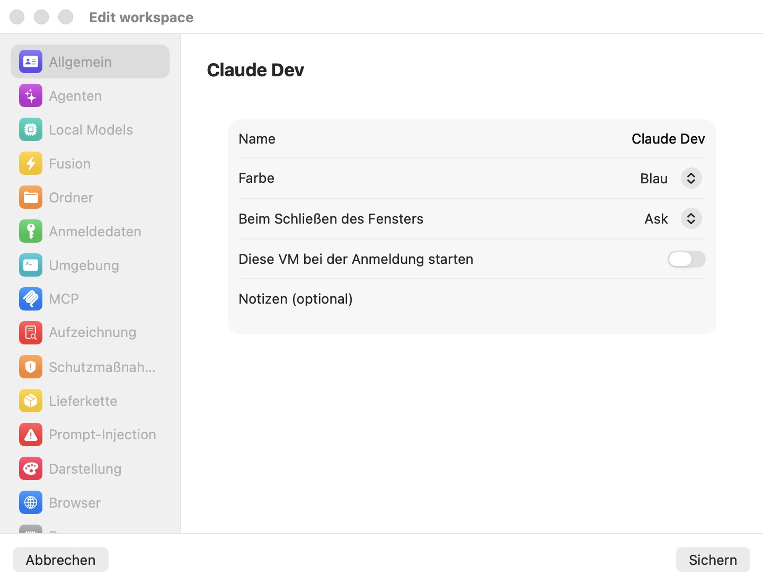Click into the Notizen (optional) field
Viewport: 763px width, 585px height.
click(472, 299)
